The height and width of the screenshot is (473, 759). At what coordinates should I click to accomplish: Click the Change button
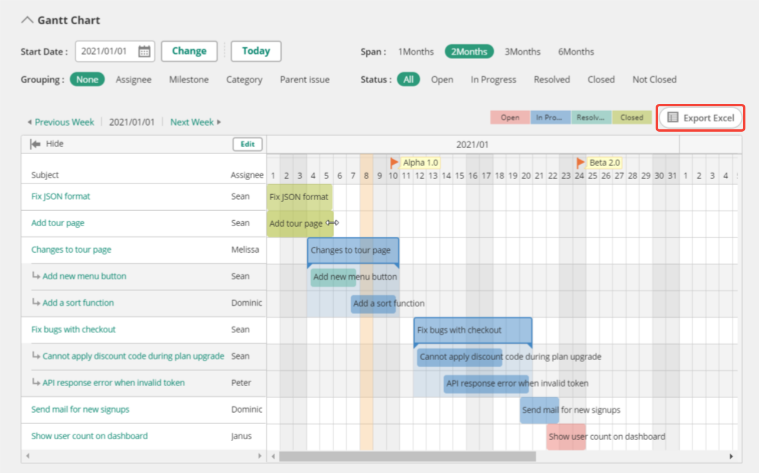tap(189, 51)
